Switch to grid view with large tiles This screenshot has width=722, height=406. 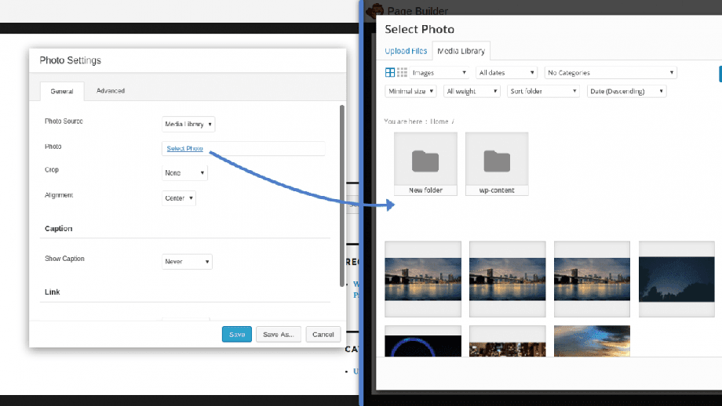390,72
